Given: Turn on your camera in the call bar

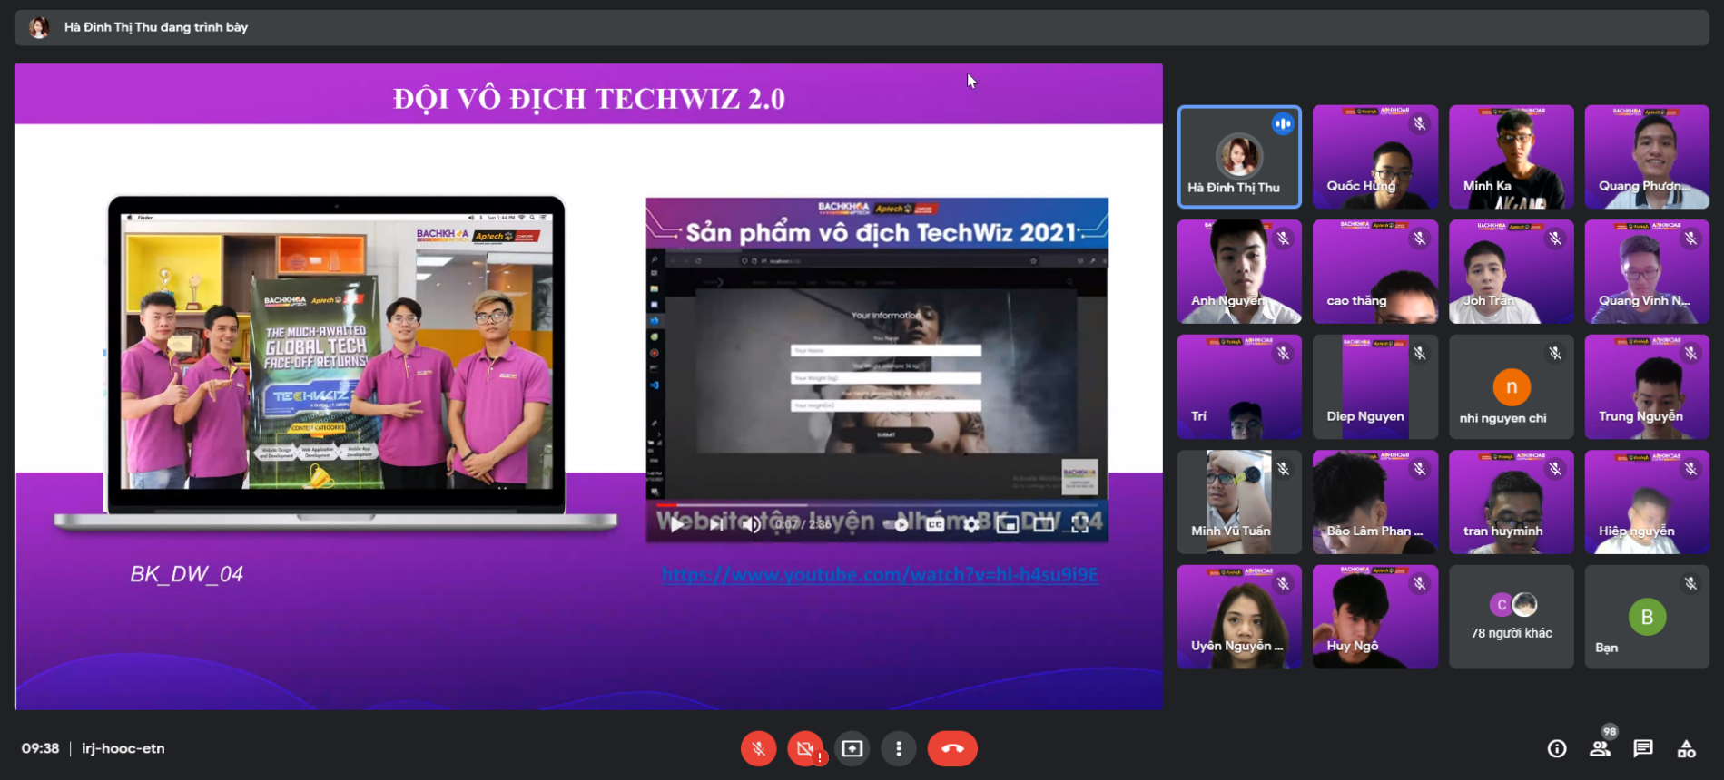Looking at the screenshot, I should tap(804, 748).
